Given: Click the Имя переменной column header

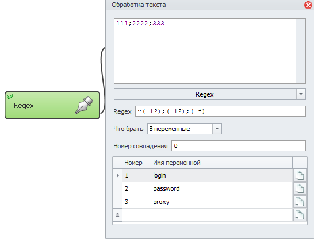Looking at the screenshot, I should 221,163.
